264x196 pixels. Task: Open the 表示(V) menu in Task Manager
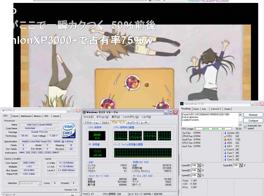click(116, 117)
